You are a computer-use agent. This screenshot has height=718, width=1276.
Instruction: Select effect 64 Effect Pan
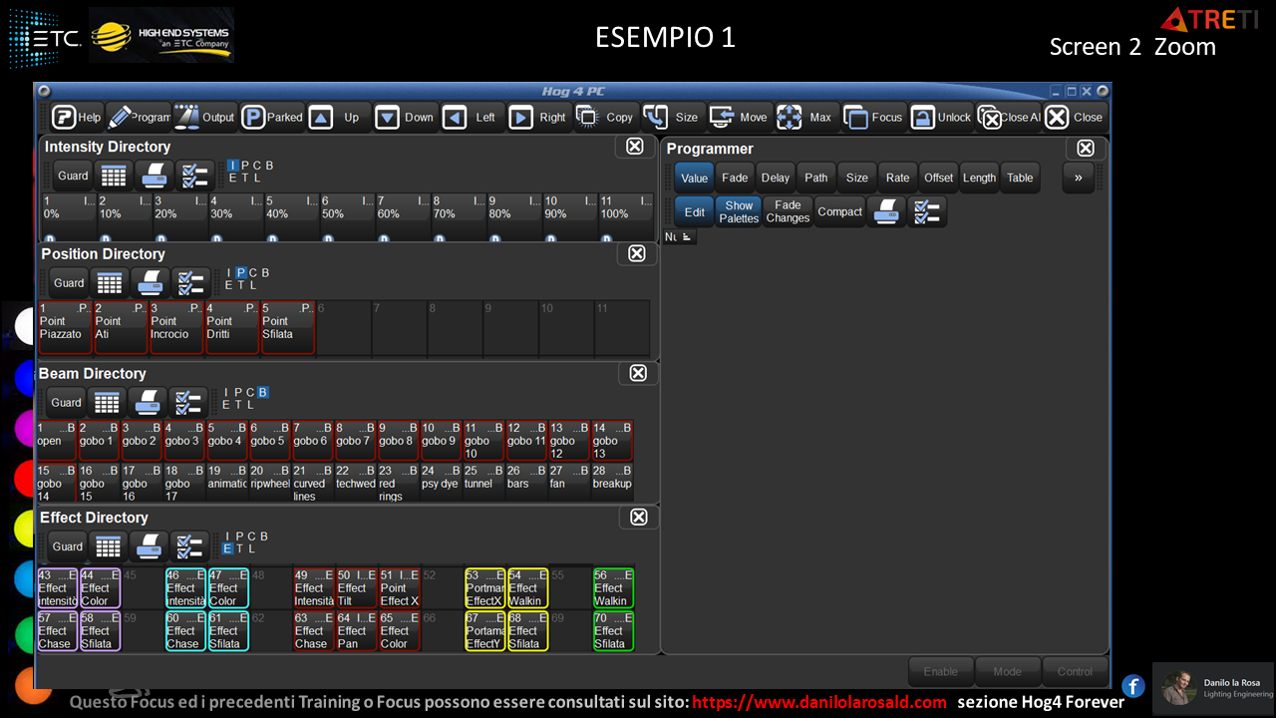pyautogui.click(x=357, y=631)
